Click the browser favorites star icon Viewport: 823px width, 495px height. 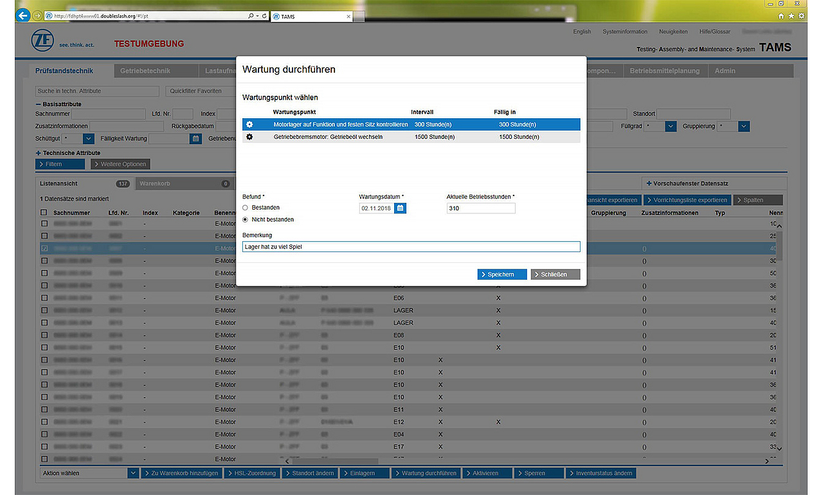[x=791, y=15]
